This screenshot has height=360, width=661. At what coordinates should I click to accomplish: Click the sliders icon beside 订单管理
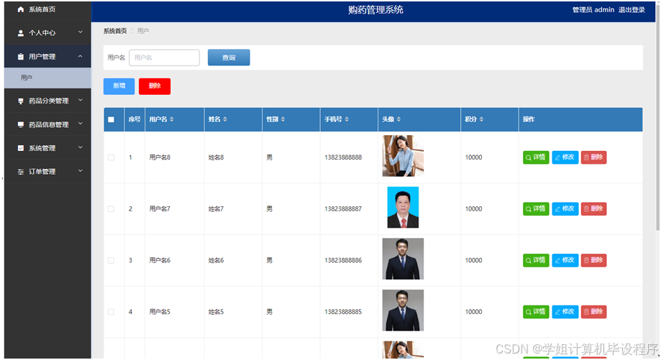20,172
